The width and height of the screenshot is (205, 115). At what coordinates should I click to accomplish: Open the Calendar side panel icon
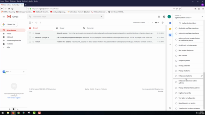tap(170, 23)
